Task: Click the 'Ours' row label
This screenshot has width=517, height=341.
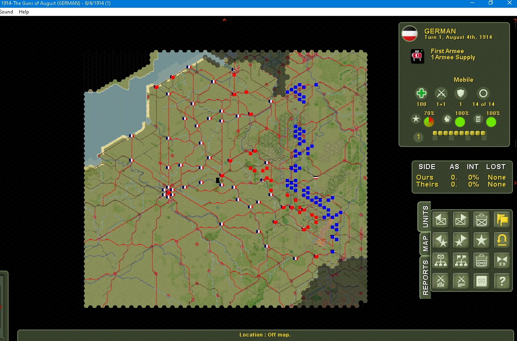Action: pos(425,177)
